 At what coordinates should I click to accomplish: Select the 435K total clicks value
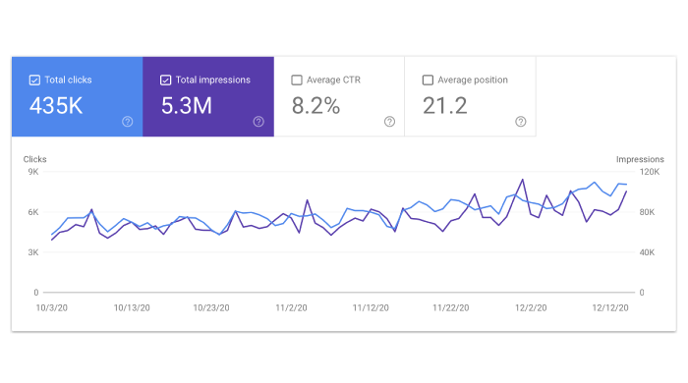point(56,106)
